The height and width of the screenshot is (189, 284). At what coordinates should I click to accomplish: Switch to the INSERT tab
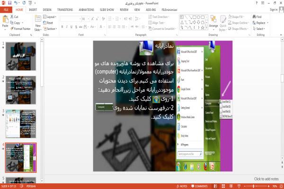point(33,10)
